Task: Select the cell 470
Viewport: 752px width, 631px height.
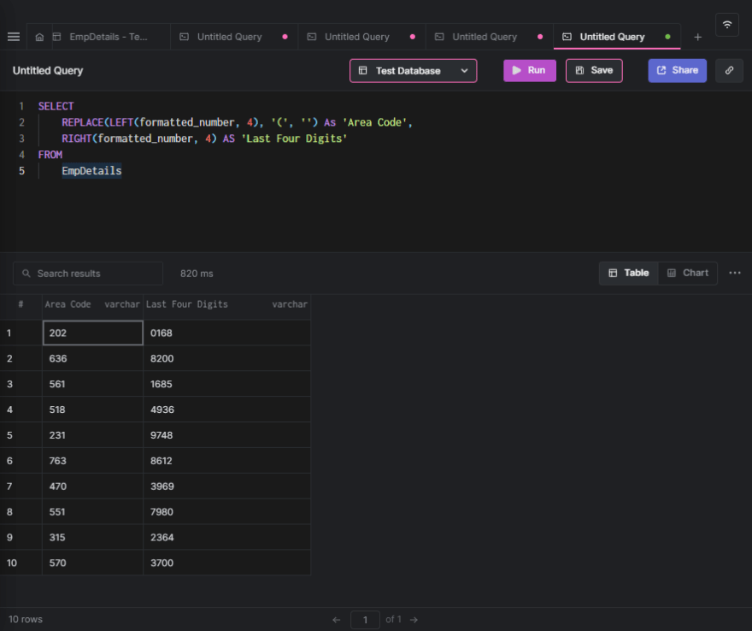Action: 92,487
